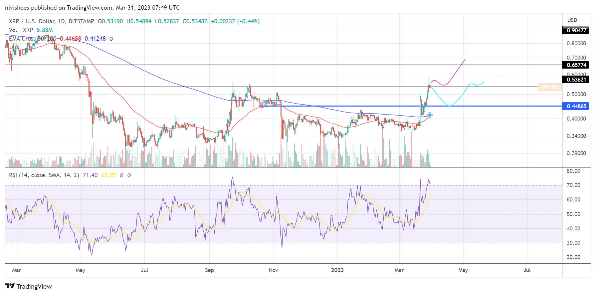Click the last empty-set symbol in the RSI legend
596x295 pixels.
tap(129, 175)
